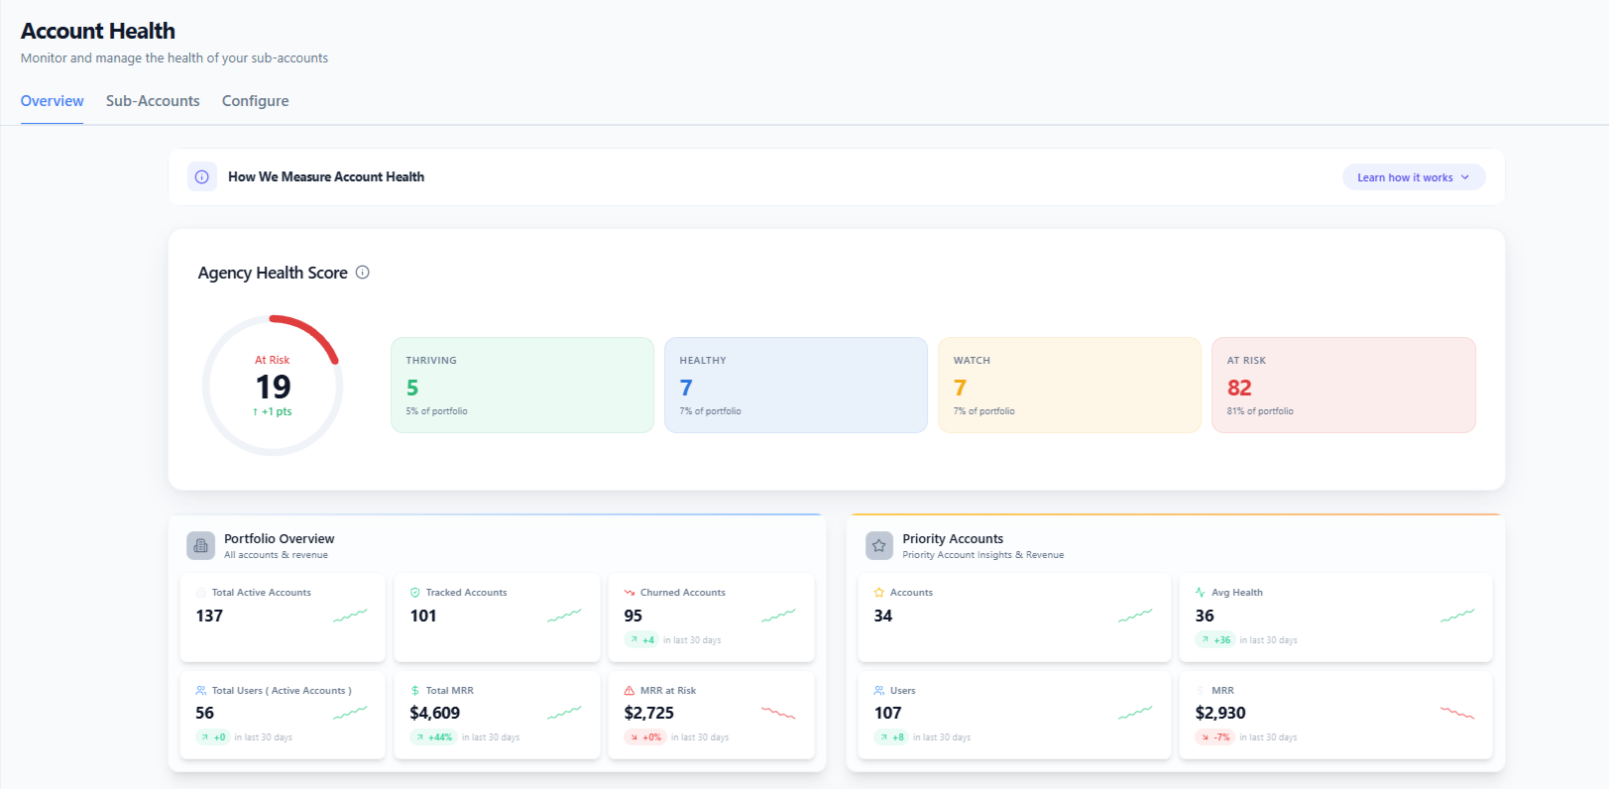1609x789 pixels.
Task: Click the info icon in How We Measure banner
Action: (x=202, y=177)
